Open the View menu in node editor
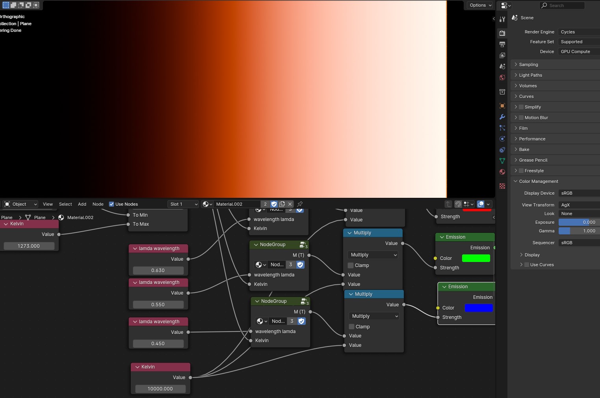 48,204
